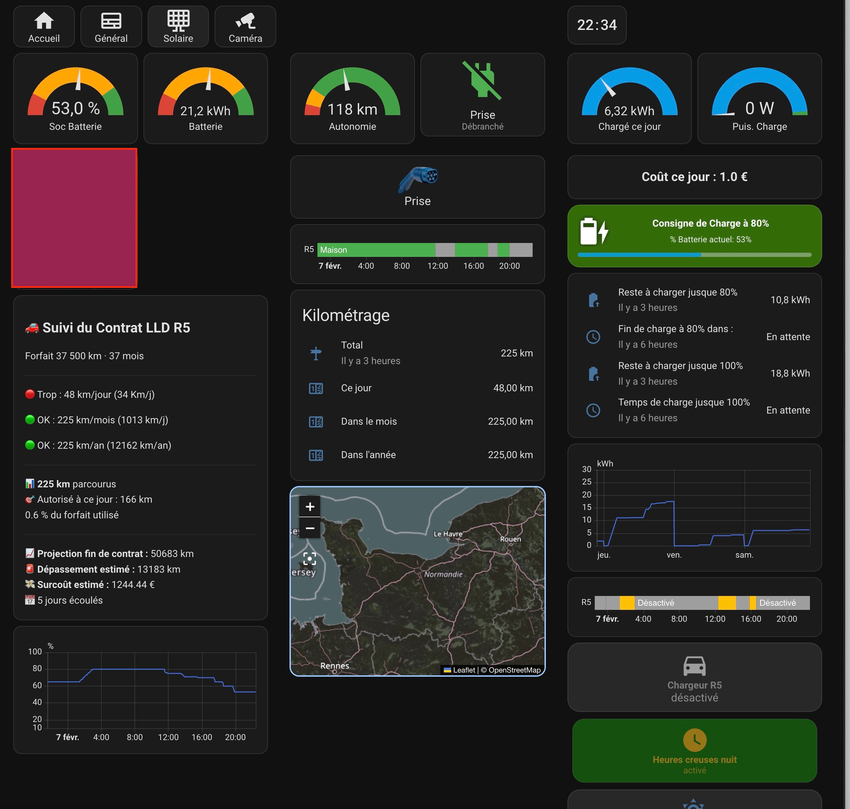Zoom out on the map
This screenshot has height=809, width=850.
[x=310, y=528]
